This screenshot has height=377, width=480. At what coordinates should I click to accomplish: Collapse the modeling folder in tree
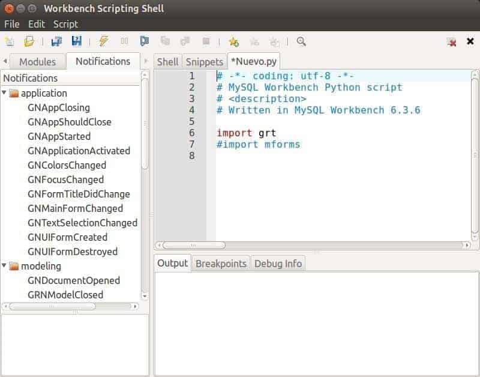tap(4, 265)
